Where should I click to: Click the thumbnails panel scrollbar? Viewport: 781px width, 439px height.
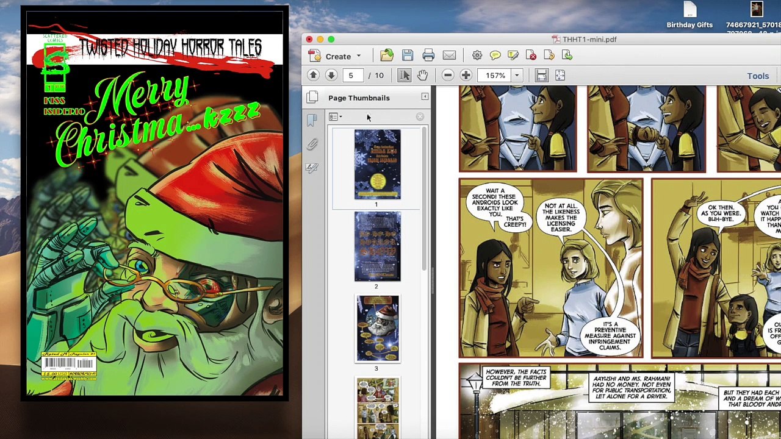tap(425, 199)
